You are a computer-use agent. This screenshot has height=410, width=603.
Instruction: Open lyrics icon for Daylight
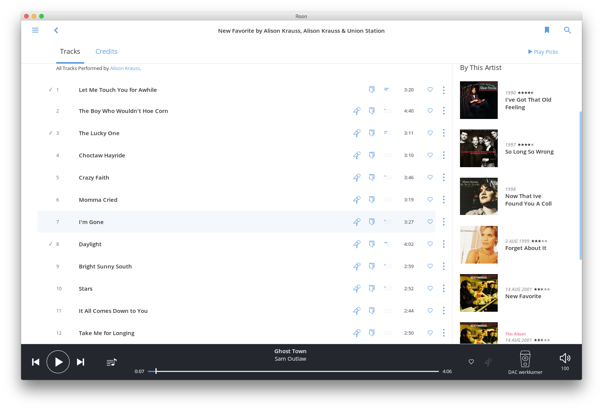click(x=372, y=244)
